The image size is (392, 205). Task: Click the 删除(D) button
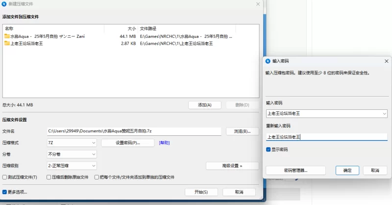coord(242,105)
